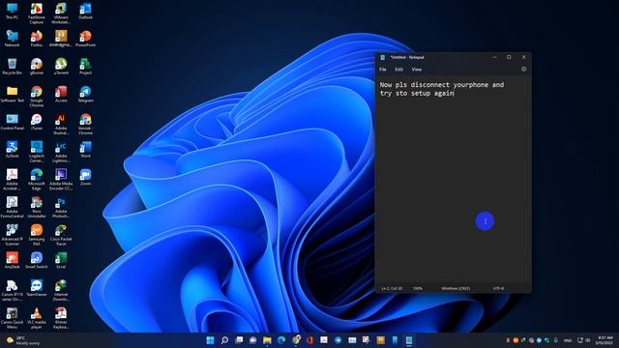Open Telegram from the taskbar
Viewport: 619px width, 348px height.
click(x=339, y=340)
